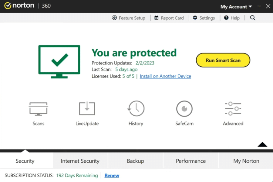Image resolution: width=273 pixels, height=182 pixels.
Task: Open Advanced sliders icon
Action: 233,109
